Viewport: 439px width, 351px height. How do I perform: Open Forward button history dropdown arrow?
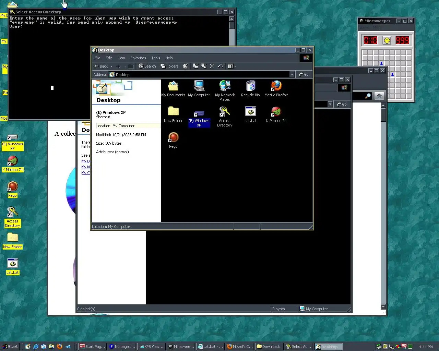[124, 66]
